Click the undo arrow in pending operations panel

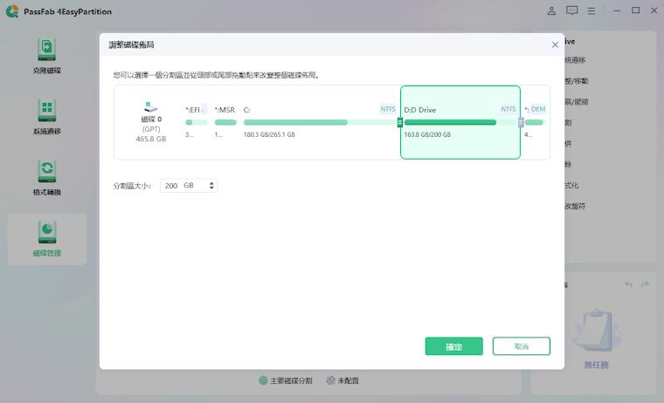[x=628, y=285]
